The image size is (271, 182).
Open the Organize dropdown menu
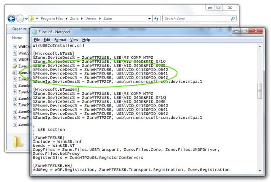[21, 29]
